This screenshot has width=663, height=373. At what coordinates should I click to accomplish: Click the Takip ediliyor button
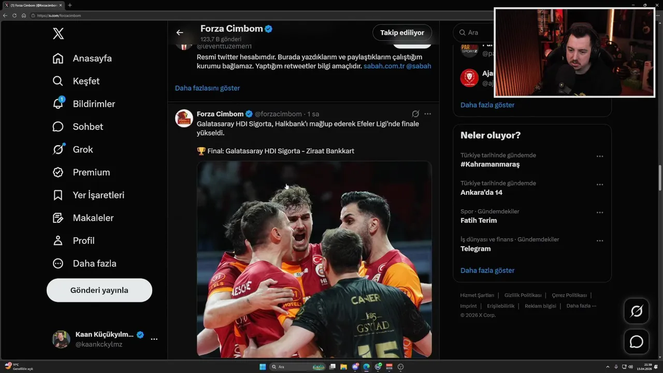point(402,33)
